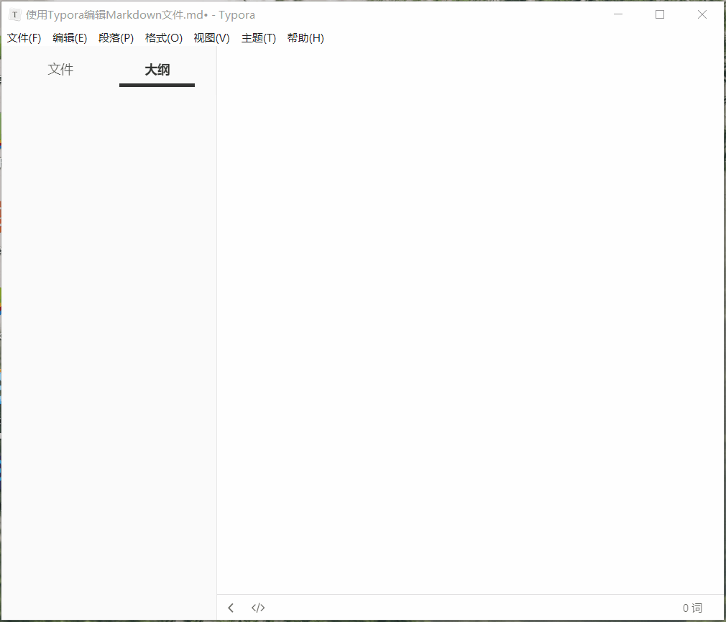The image size is (726, 622).
Task: Expand the 视图(V) menu
Action: click(211, 38)
